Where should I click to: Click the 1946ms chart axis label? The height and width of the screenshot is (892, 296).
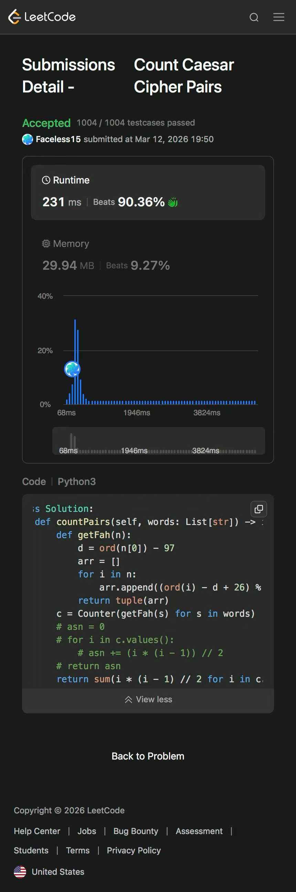point(137,413)
